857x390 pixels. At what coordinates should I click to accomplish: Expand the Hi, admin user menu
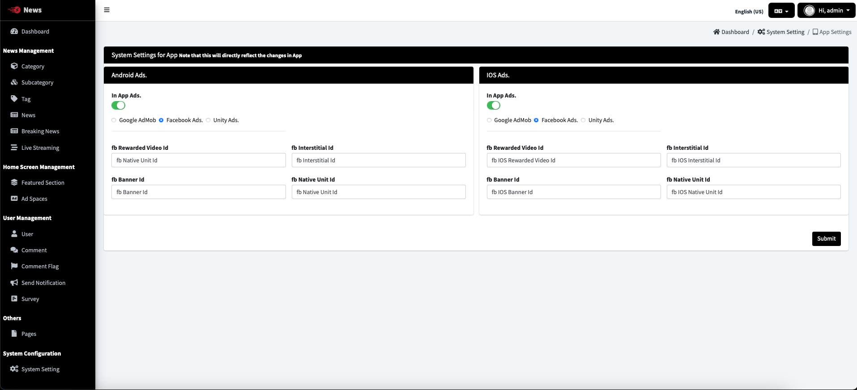point(826,11)
